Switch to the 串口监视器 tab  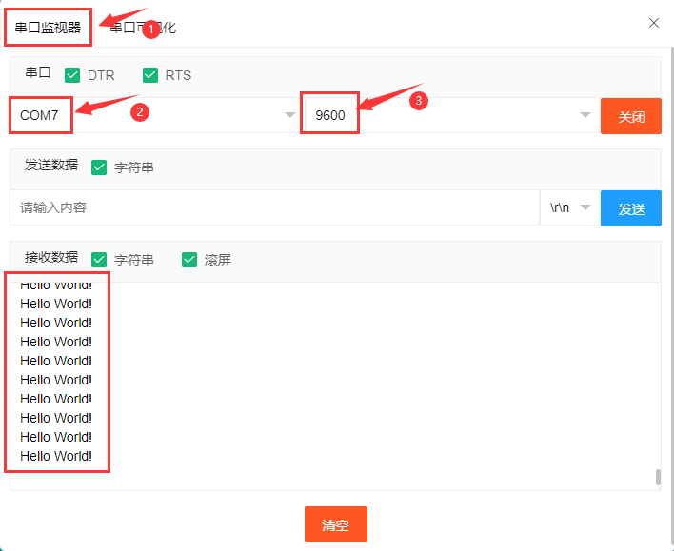(48, 28)
